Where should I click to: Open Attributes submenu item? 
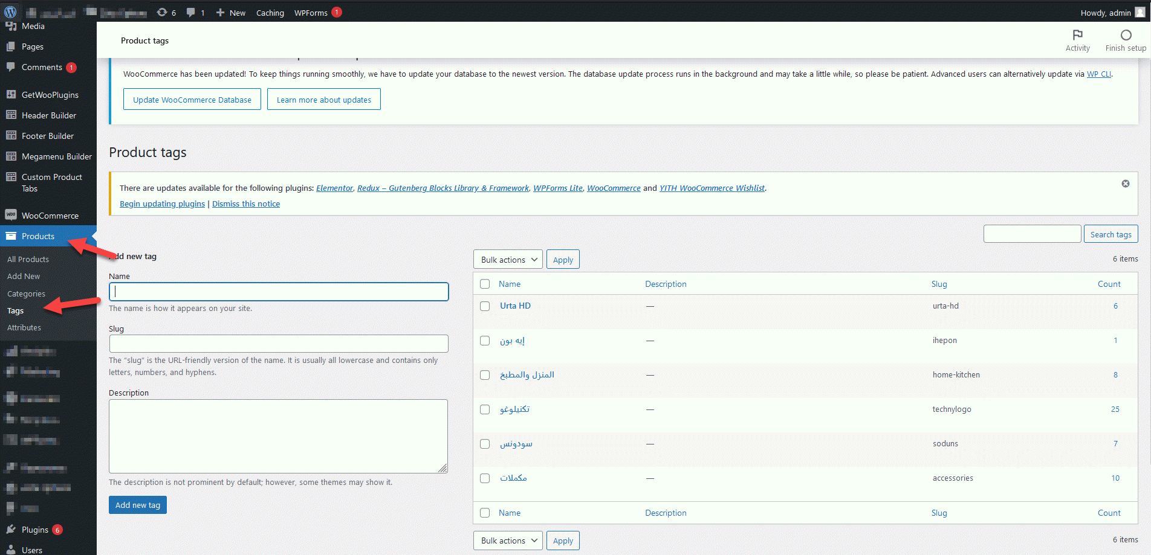point(24,327)
